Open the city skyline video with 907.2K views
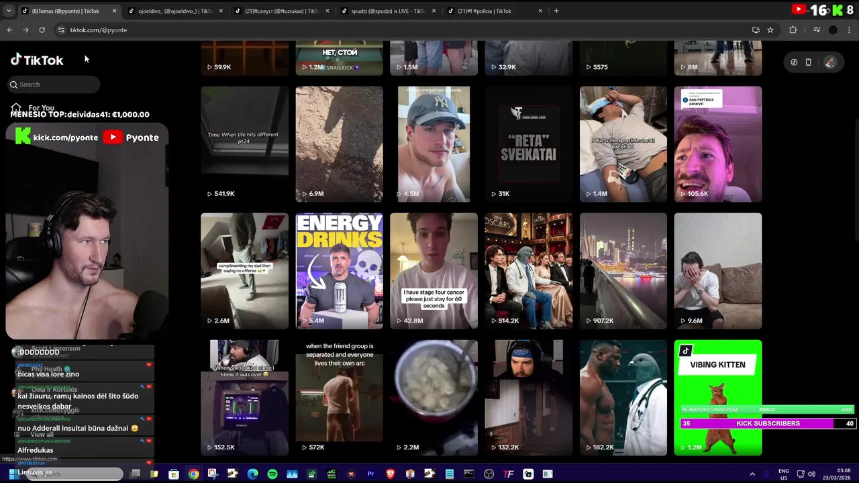 tap(623, 271)
